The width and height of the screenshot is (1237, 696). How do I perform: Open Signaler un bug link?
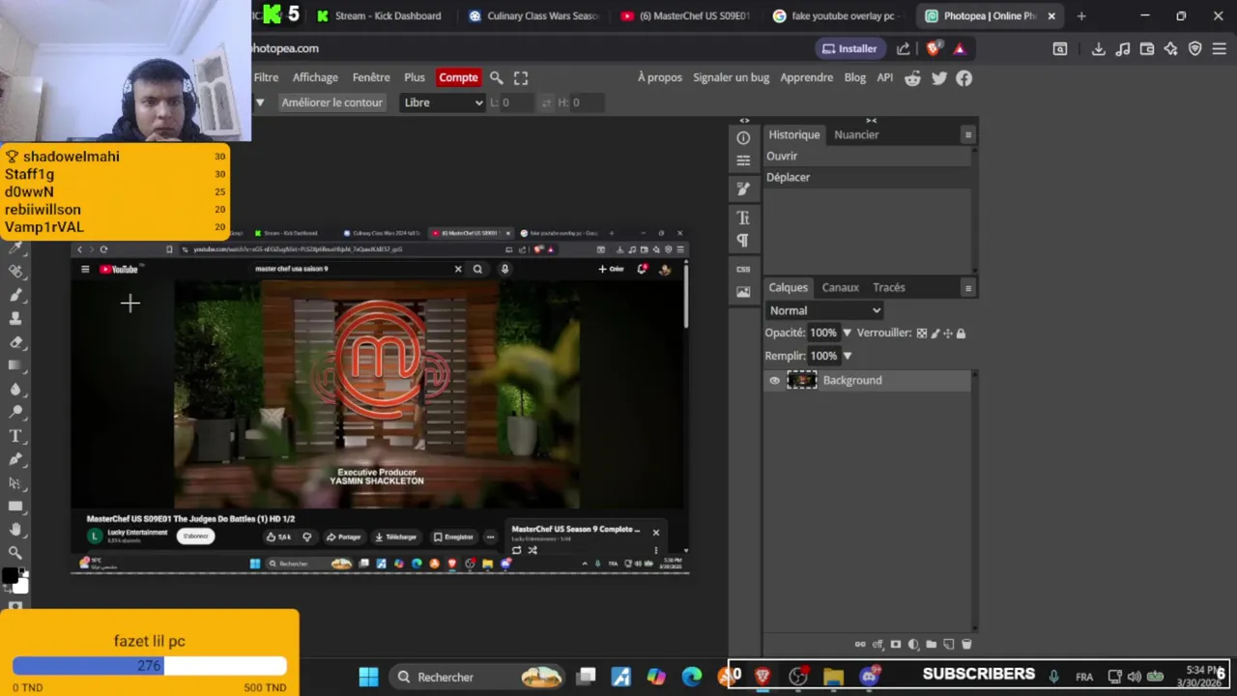point(731,77)
